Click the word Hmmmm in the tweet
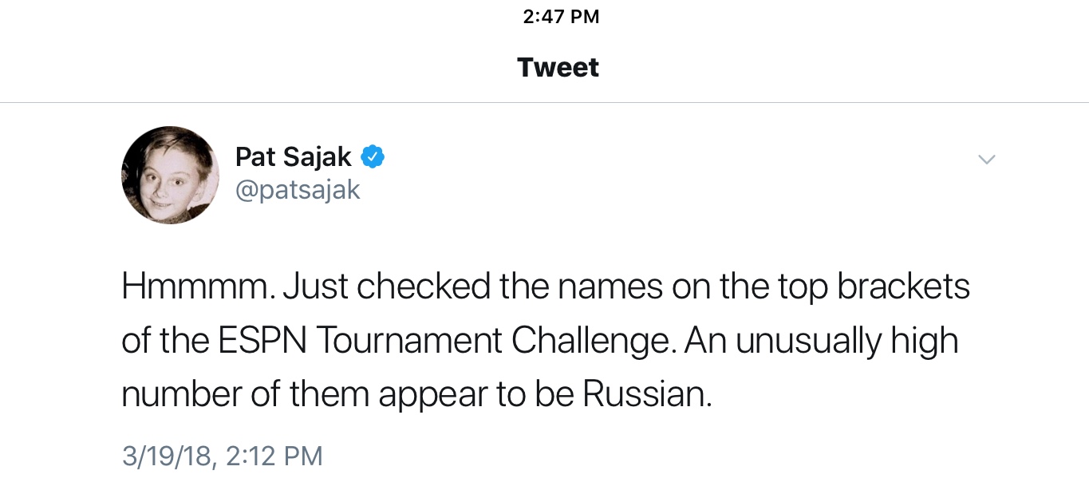 click(x=199, y=286)
